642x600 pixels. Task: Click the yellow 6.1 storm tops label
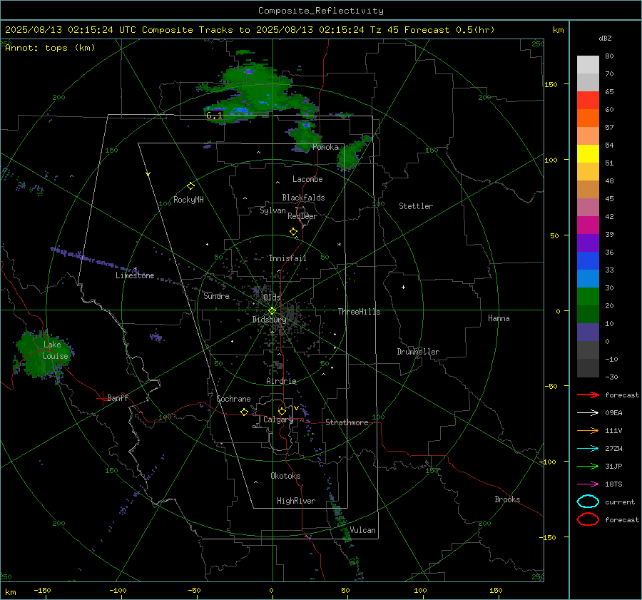click(214, 116)
